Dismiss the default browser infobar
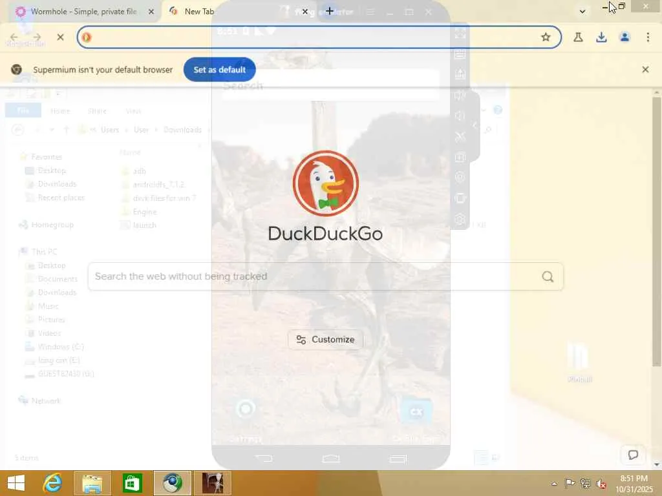The height and width of the screenshot is (496, 662). (645, 70)
